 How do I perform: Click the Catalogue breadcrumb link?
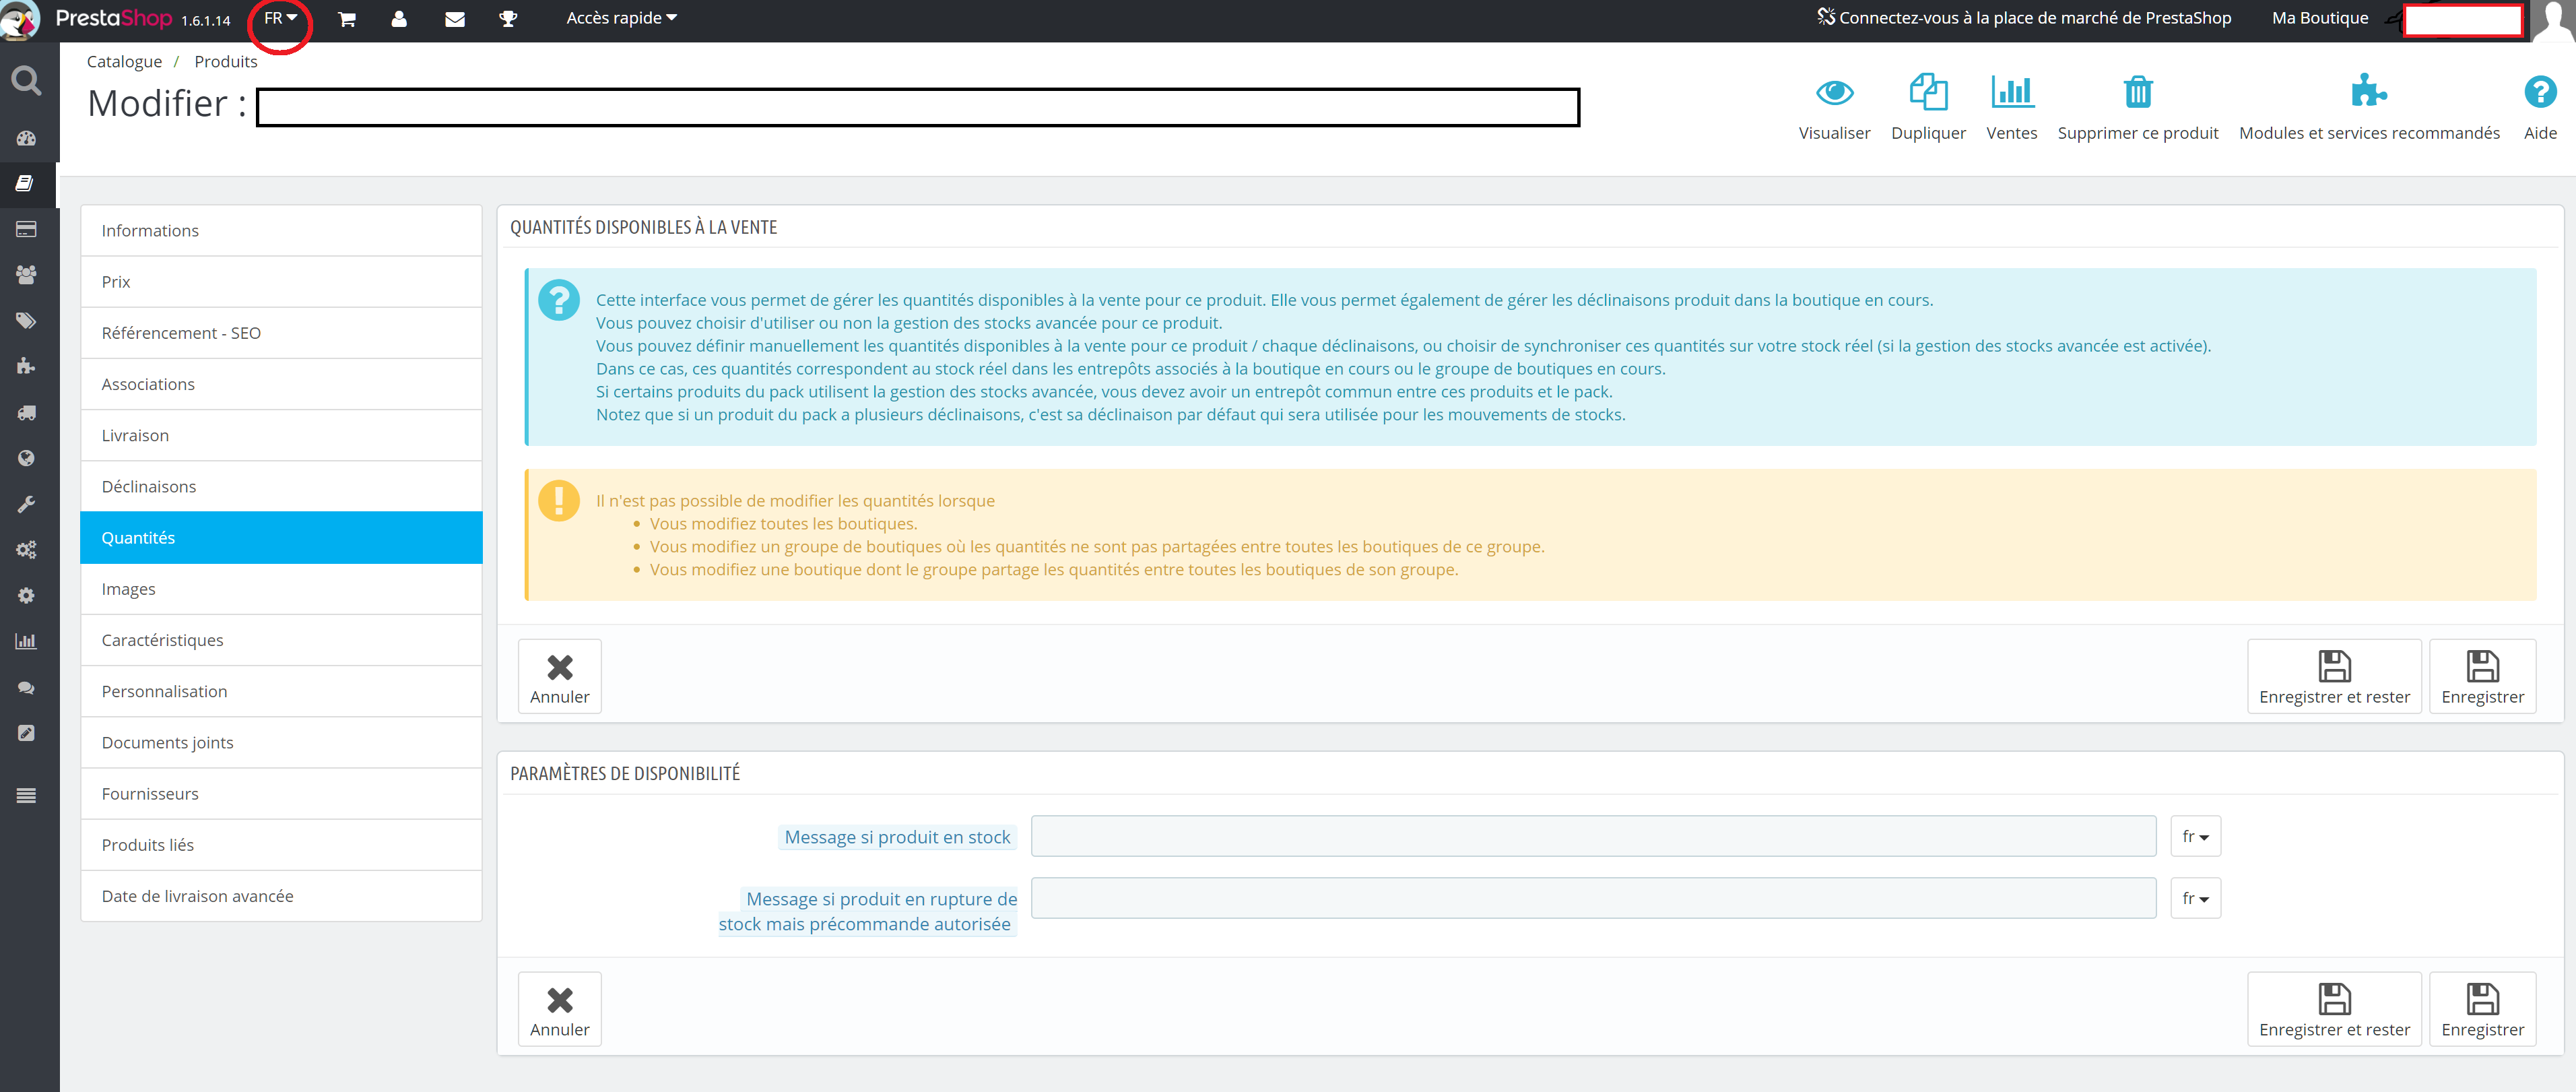(124, 62)
